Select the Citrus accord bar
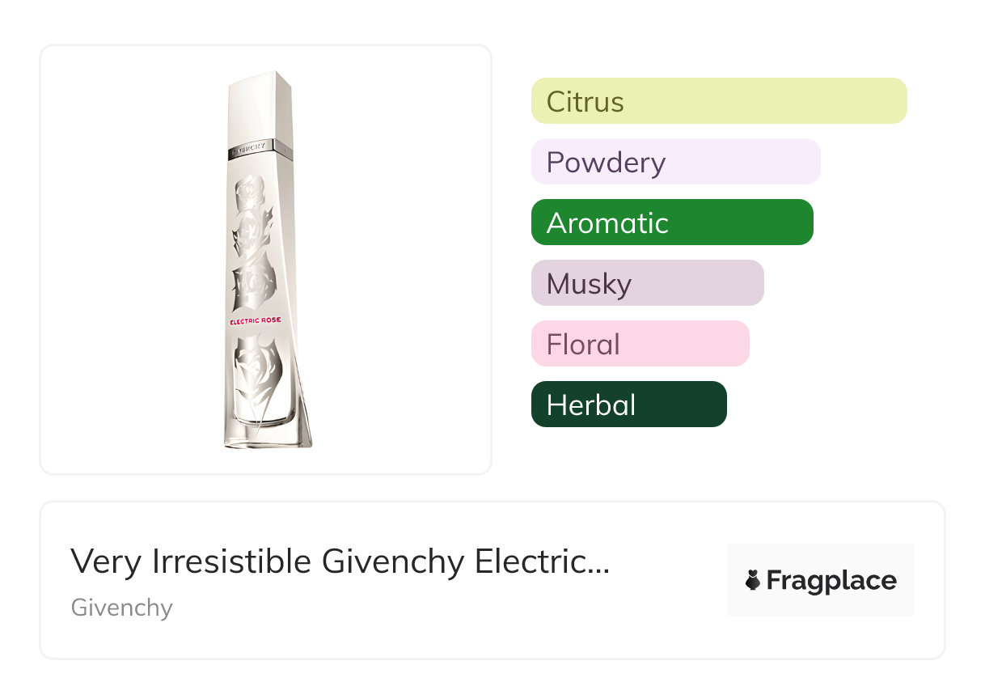This screenshot has width=985, height=699. (x=718, y=101)
